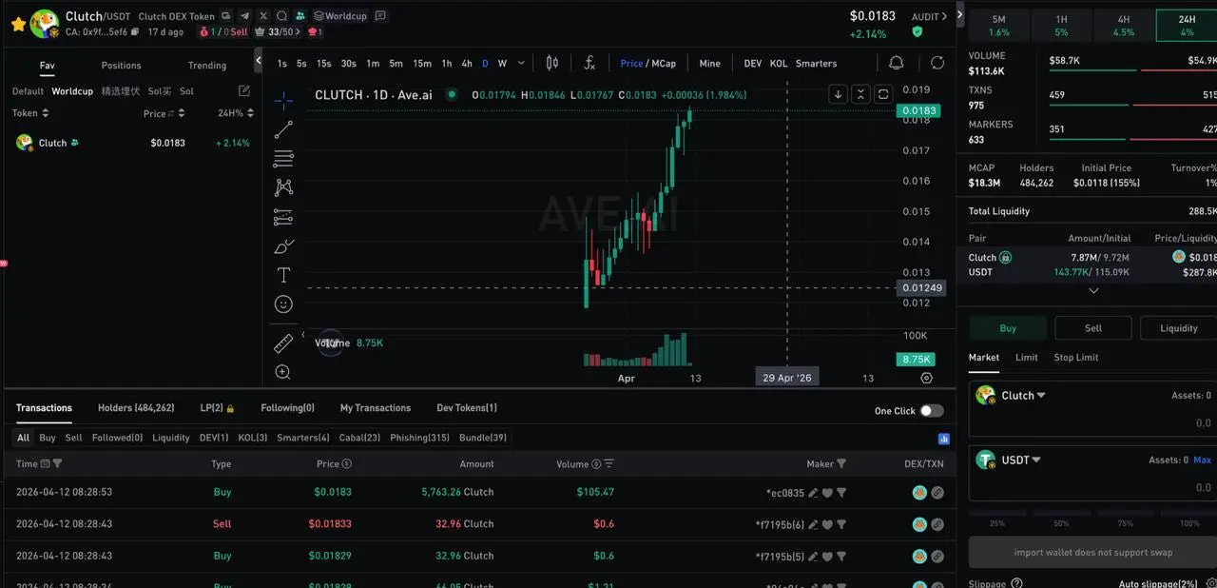Click the yellow favorite star next to Clutch
This screenshot has width=1217, height=588.
(18, 24)
